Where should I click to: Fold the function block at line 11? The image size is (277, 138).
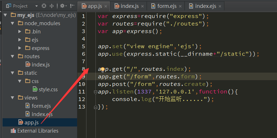point(95,92)
